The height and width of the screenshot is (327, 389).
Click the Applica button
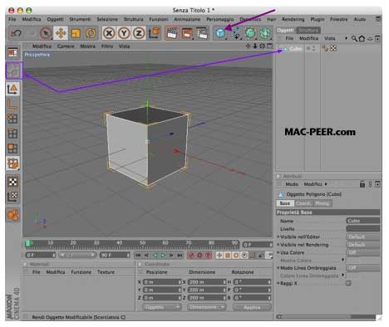coord(252,307)
